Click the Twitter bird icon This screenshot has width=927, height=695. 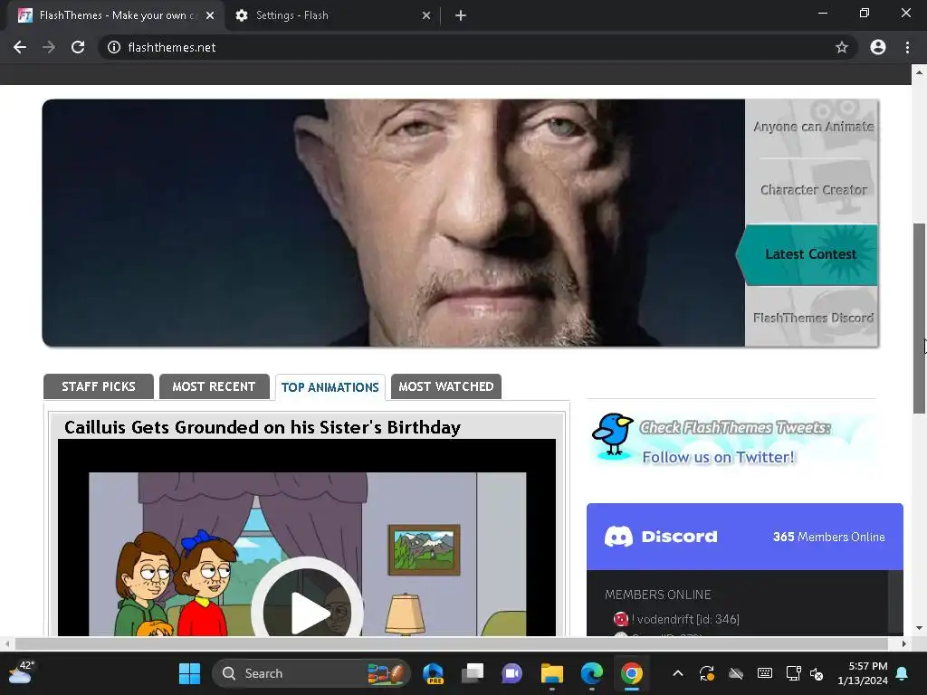point(613,435)
